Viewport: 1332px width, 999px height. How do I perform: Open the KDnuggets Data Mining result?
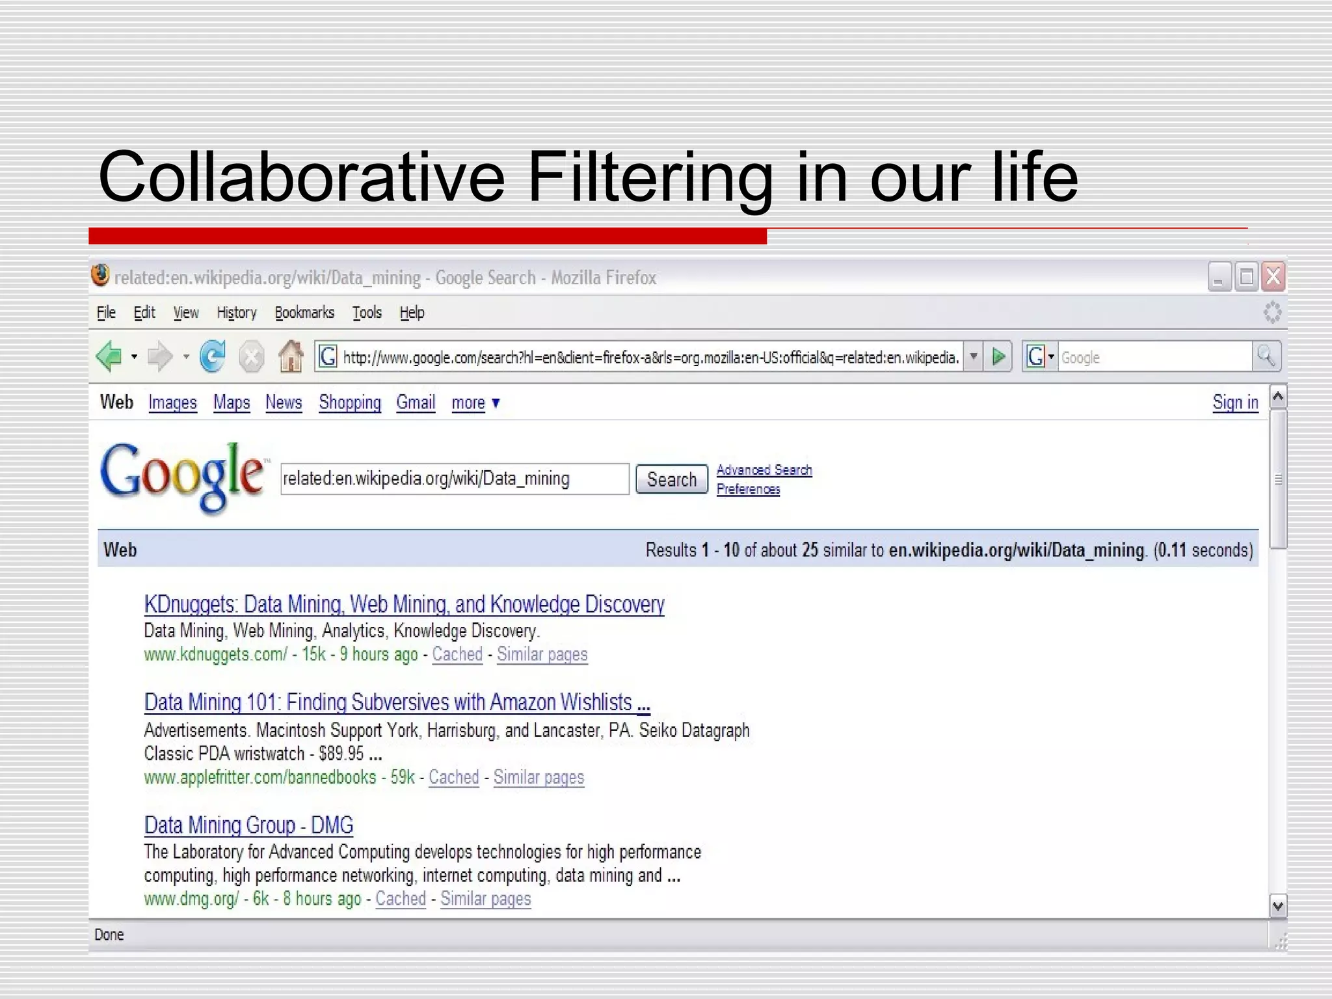coord(404,604)
